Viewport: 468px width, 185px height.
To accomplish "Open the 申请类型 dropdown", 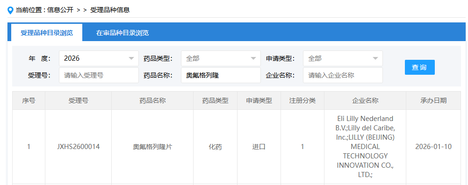I will coord(343,58).
